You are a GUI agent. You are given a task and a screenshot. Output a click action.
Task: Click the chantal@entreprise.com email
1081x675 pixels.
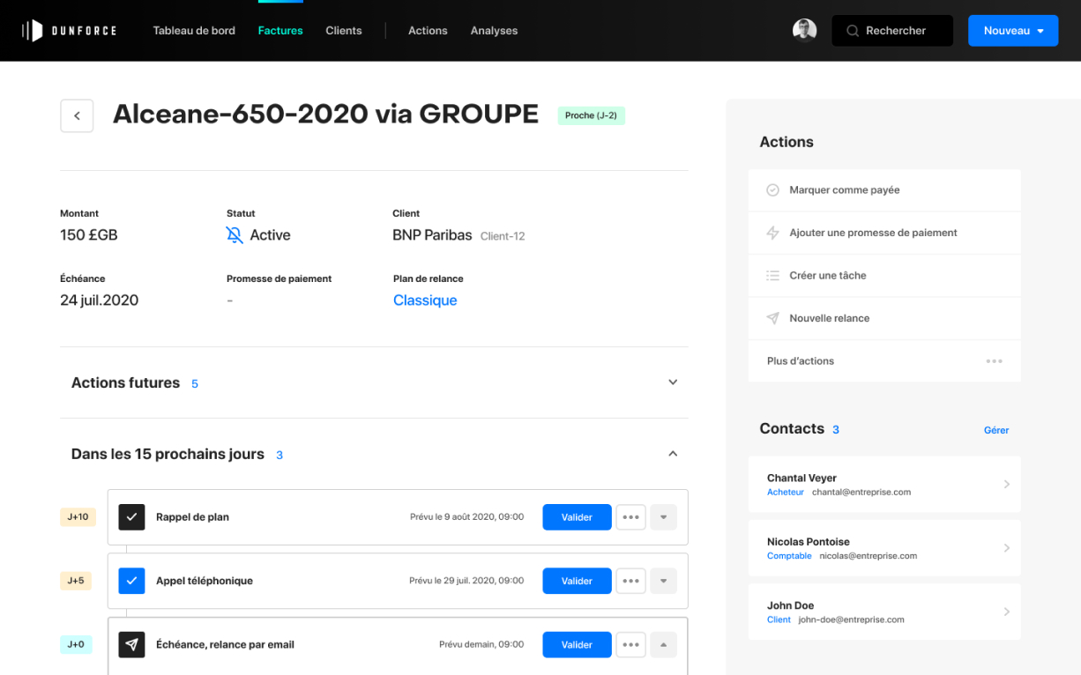coord(861,493)
